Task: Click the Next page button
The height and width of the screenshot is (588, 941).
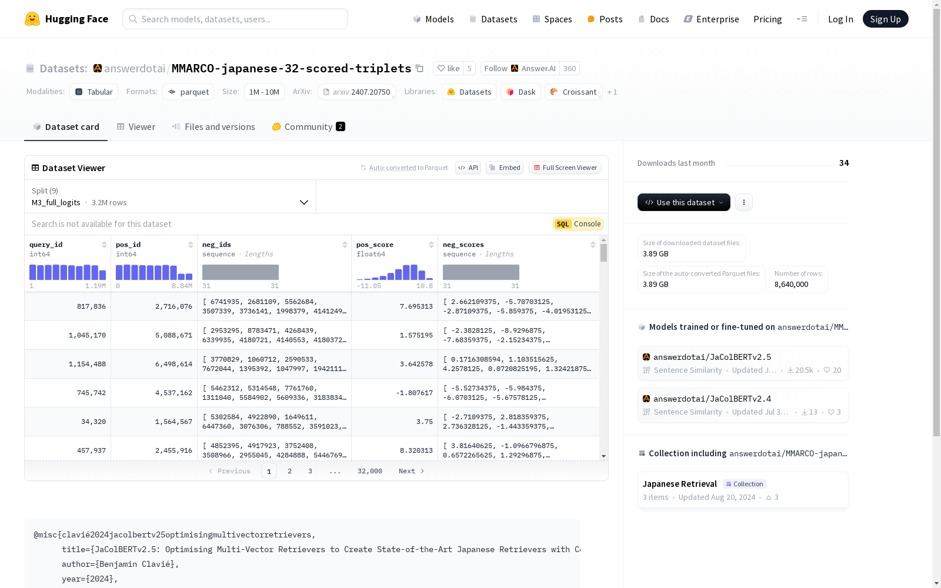Action: click(412, 471)
